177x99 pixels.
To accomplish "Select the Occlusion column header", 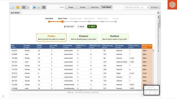I will (x=122, y=46).
